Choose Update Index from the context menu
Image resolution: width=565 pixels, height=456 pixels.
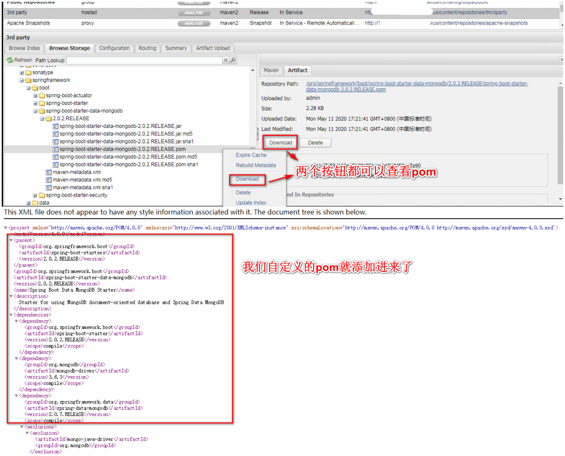click(251, 202)
